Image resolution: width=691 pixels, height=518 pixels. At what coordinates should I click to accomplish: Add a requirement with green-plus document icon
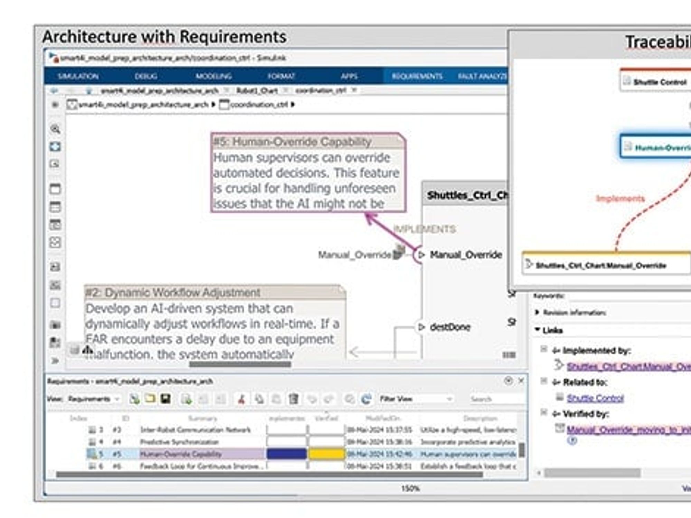click(x=187, y=399)
